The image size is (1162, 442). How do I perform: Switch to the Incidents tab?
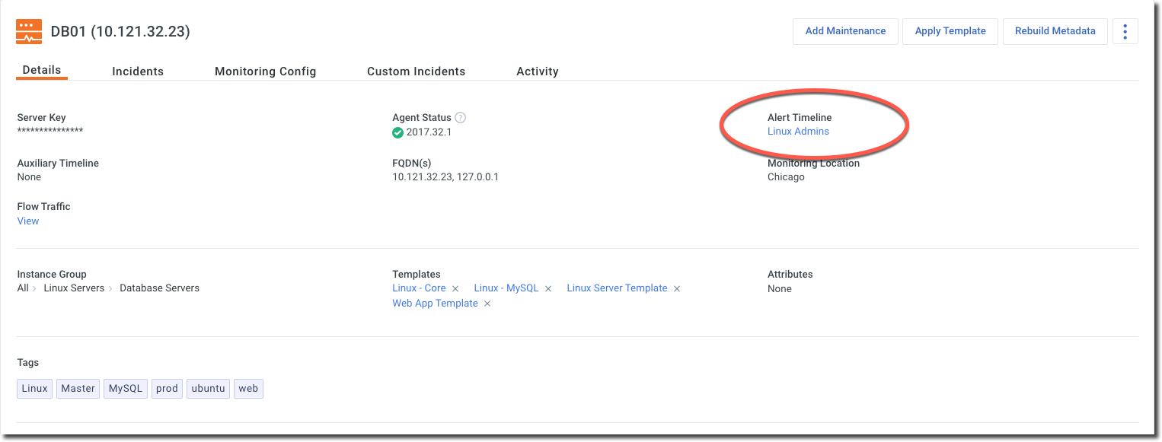point(138,72)
